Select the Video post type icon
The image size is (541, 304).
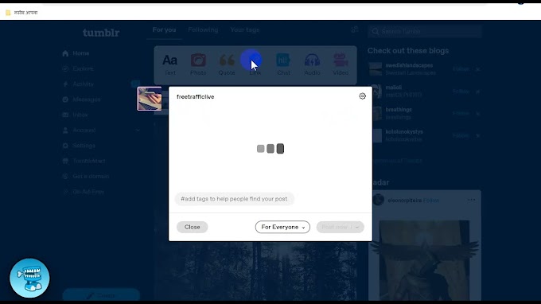pyautogui.click(x=341, y=60)
